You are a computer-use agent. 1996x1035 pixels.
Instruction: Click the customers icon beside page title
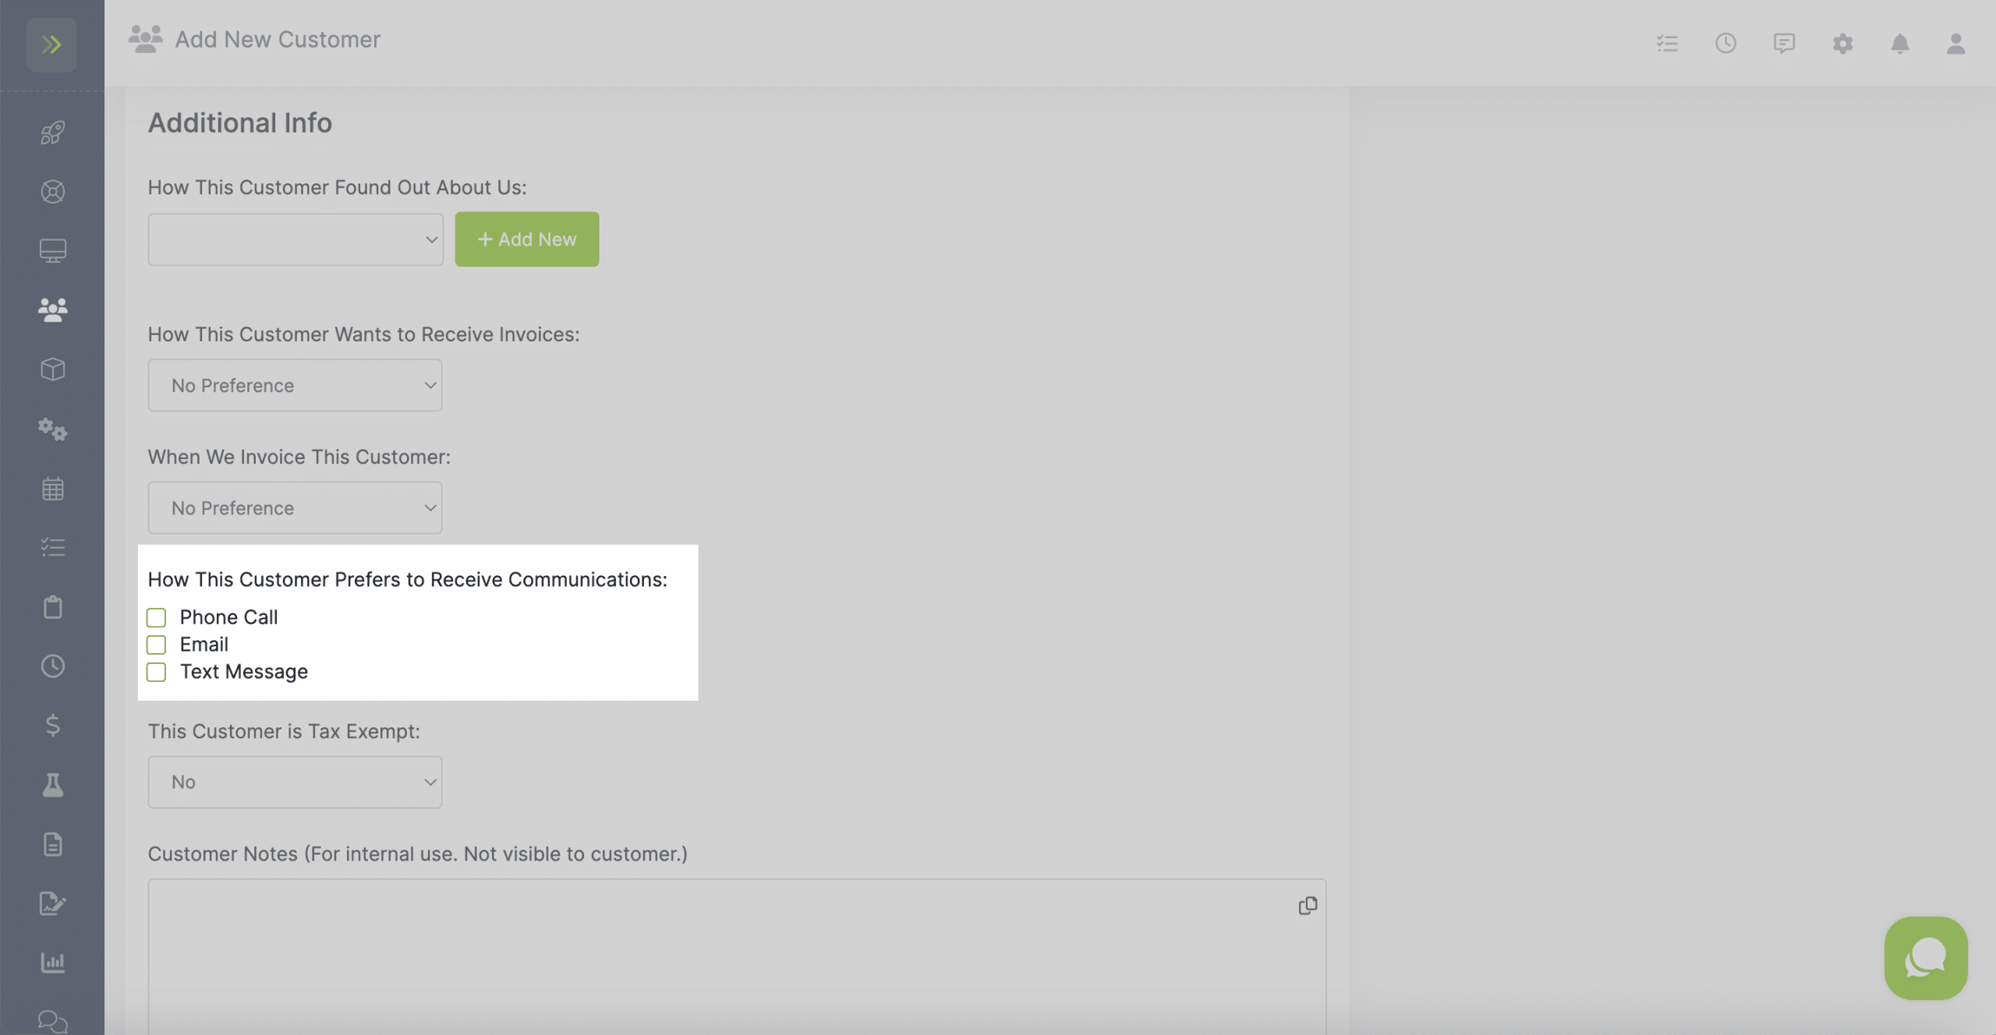click(x=146, y=39)
